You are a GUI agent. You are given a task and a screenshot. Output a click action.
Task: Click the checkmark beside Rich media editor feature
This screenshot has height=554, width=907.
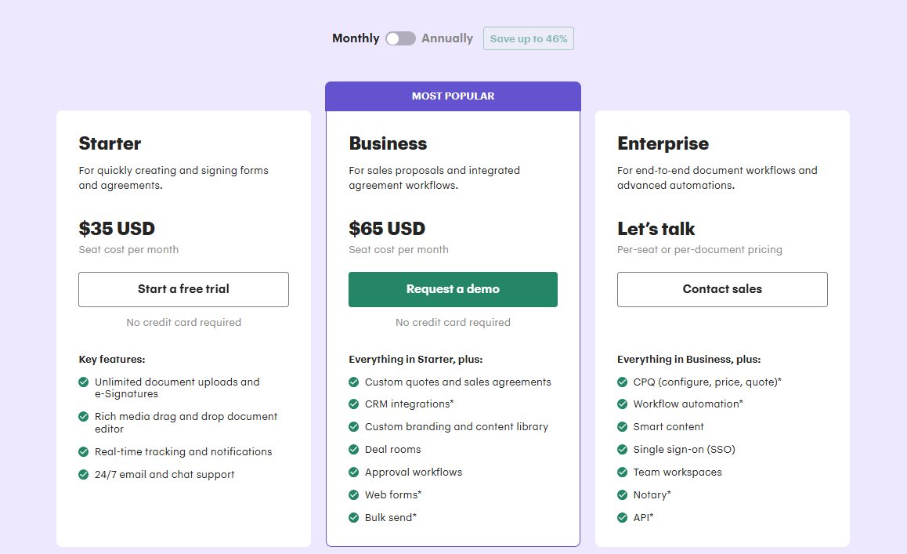tap(83, 417)
